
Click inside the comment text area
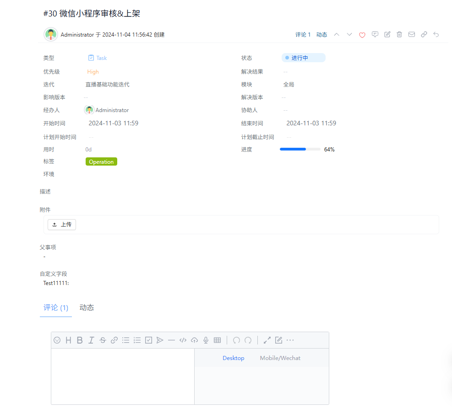(123, 376)
